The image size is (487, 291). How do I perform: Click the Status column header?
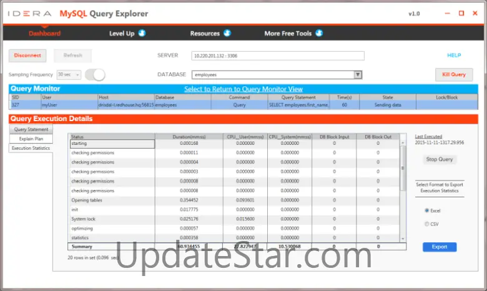(112, 137)
